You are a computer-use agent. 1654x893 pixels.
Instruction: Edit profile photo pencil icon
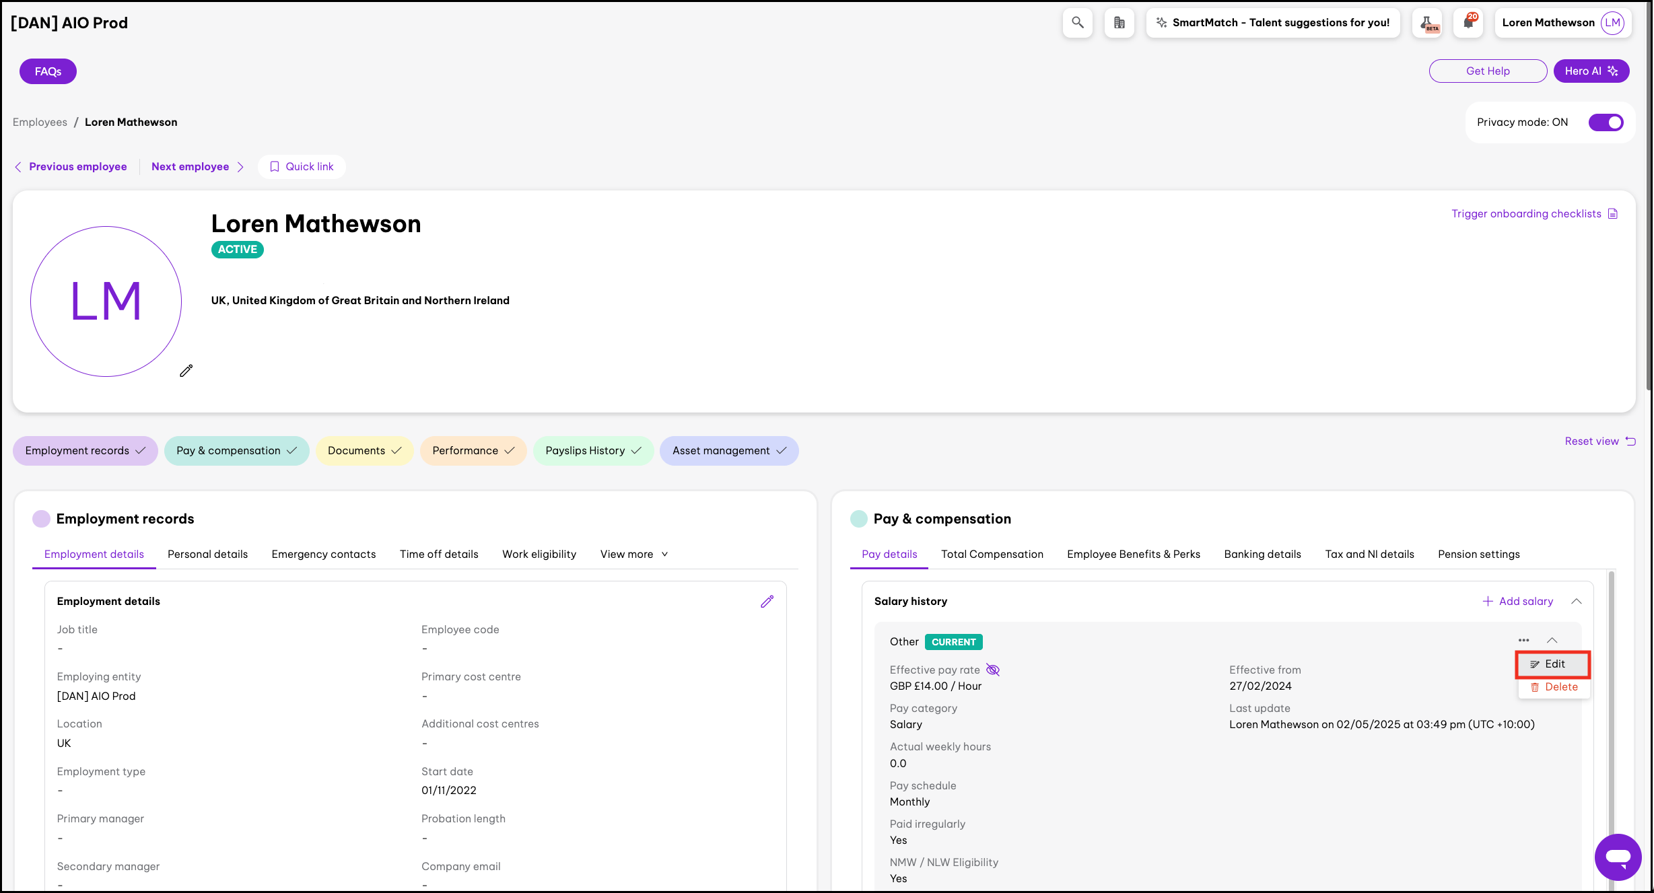tap(186, 371)
